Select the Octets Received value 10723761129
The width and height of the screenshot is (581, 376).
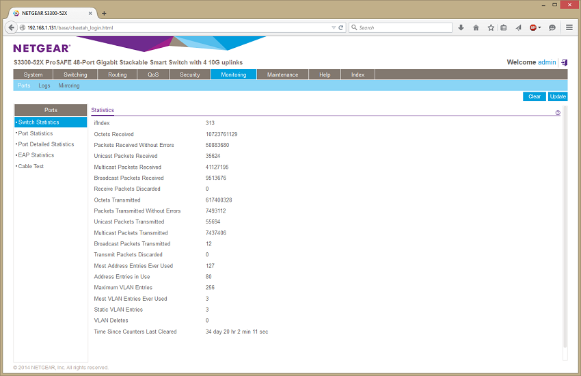tap(221, 134)
